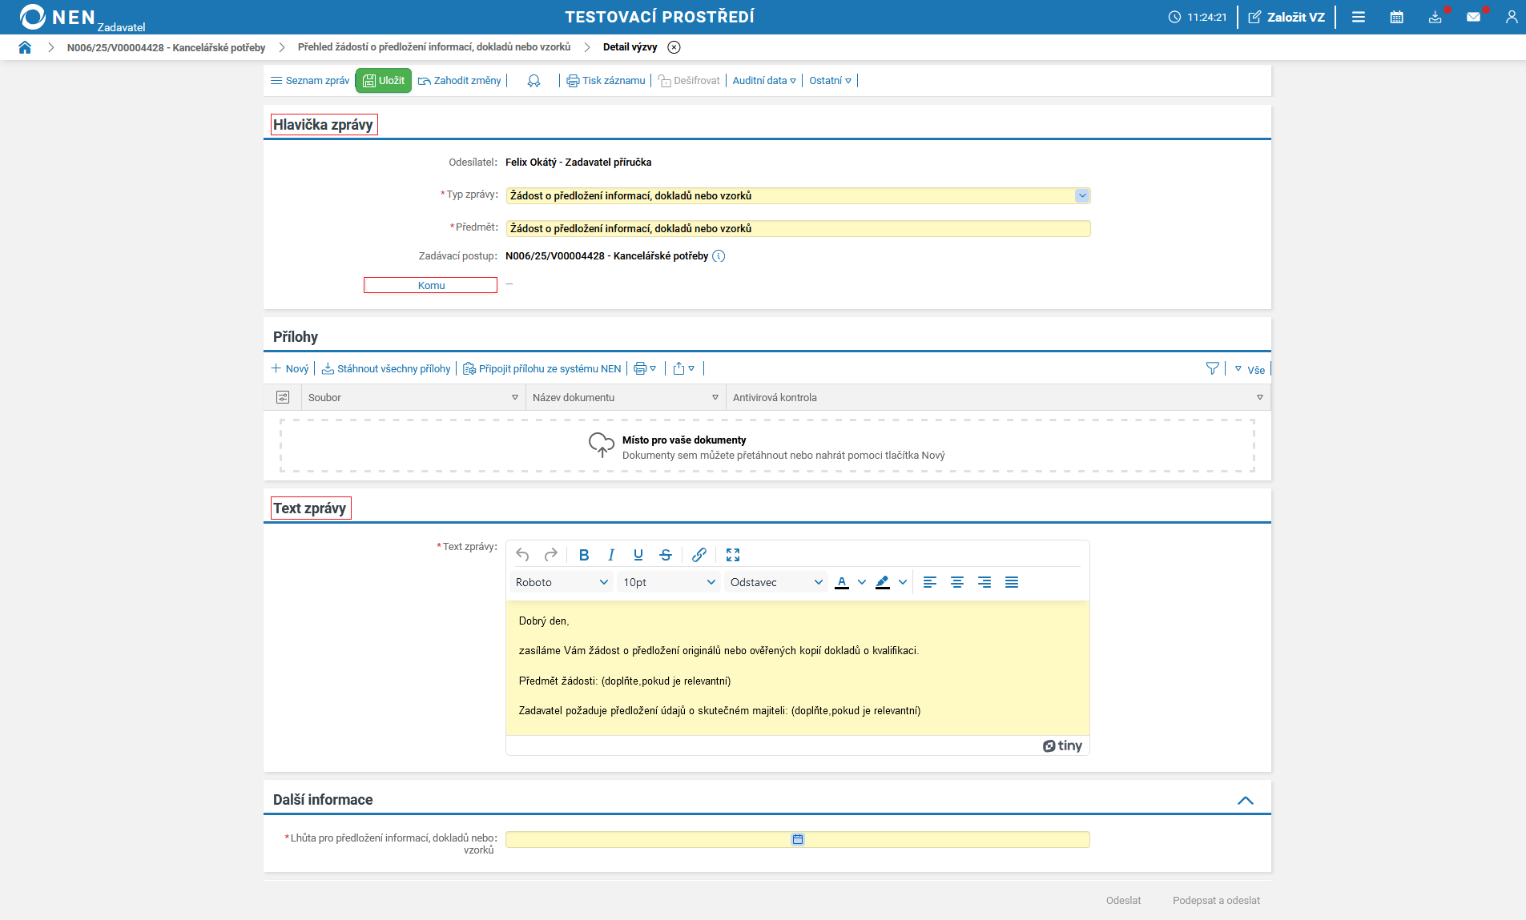
Task: Open date picker for Lhůta field
Action: (x=798, y=839)
